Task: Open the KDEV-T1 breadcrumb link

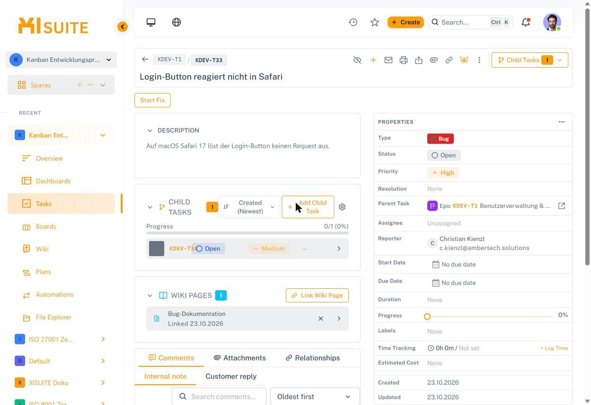Action: click(x=169, y=60)
